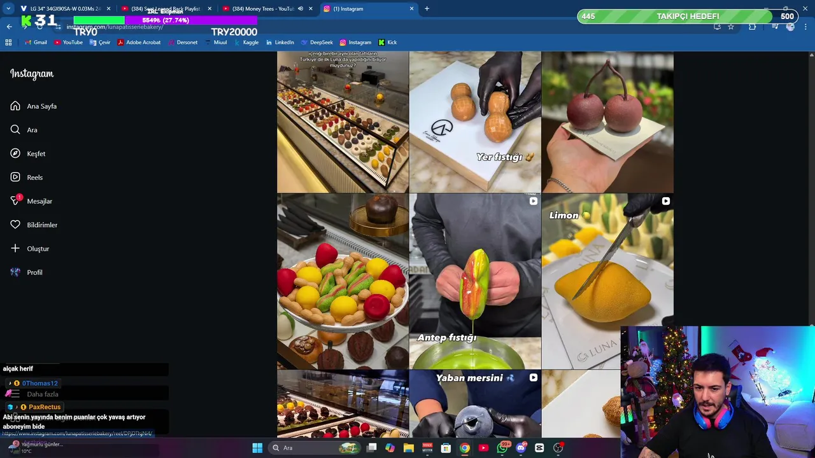Open Adobe Acrobat bookmark
Image resolution: width=815 pixels, height=458 pixels.
pyautogui.click(x=139, y=43)
